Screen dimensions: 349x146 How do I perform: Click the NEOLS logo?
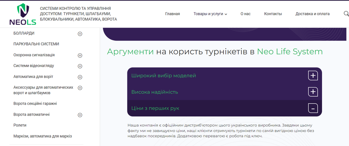click(x=23, y=14)
